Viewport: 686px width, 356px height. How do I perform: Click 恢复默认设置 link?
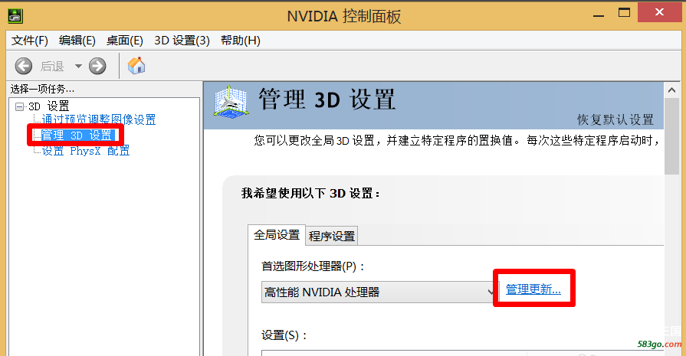click(615, 119)
